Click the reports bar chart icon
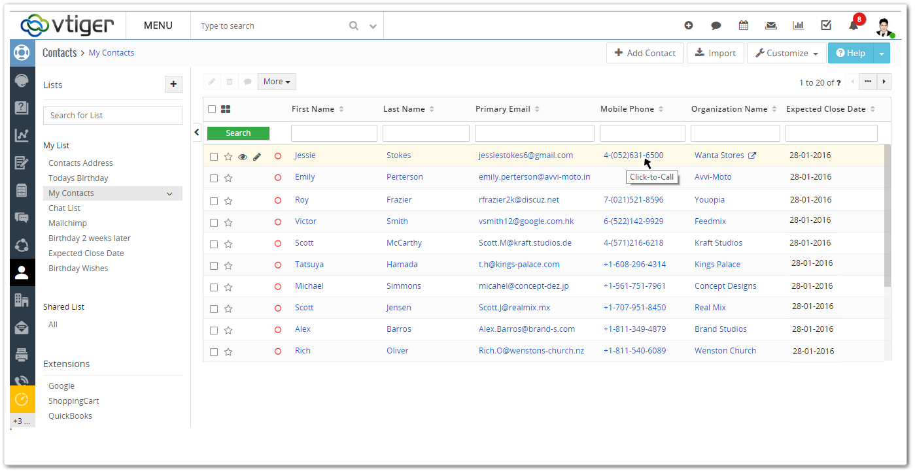This screenshot has height=473, width=915. (799, 25)
